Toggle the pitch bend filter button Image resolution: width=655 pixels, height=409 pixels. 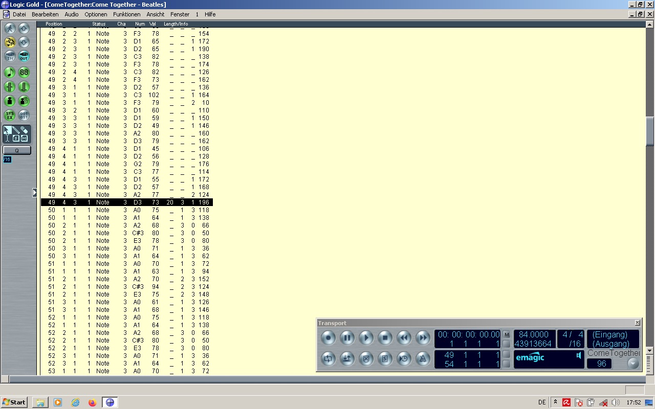[10, 87]
